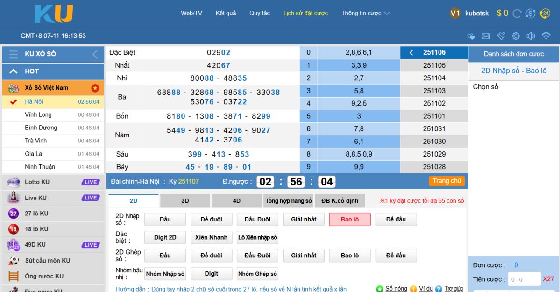Switch to the 3D tab
This screenshot has width=560, height=292.
click(x=185, y=201)
